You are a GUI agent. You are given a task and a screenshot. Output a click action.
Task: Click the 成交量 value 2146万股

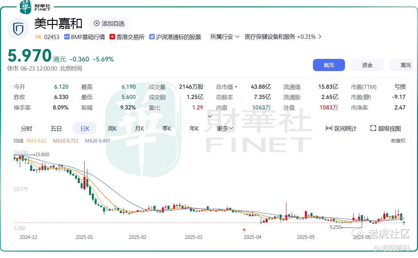tap(191, 87)
